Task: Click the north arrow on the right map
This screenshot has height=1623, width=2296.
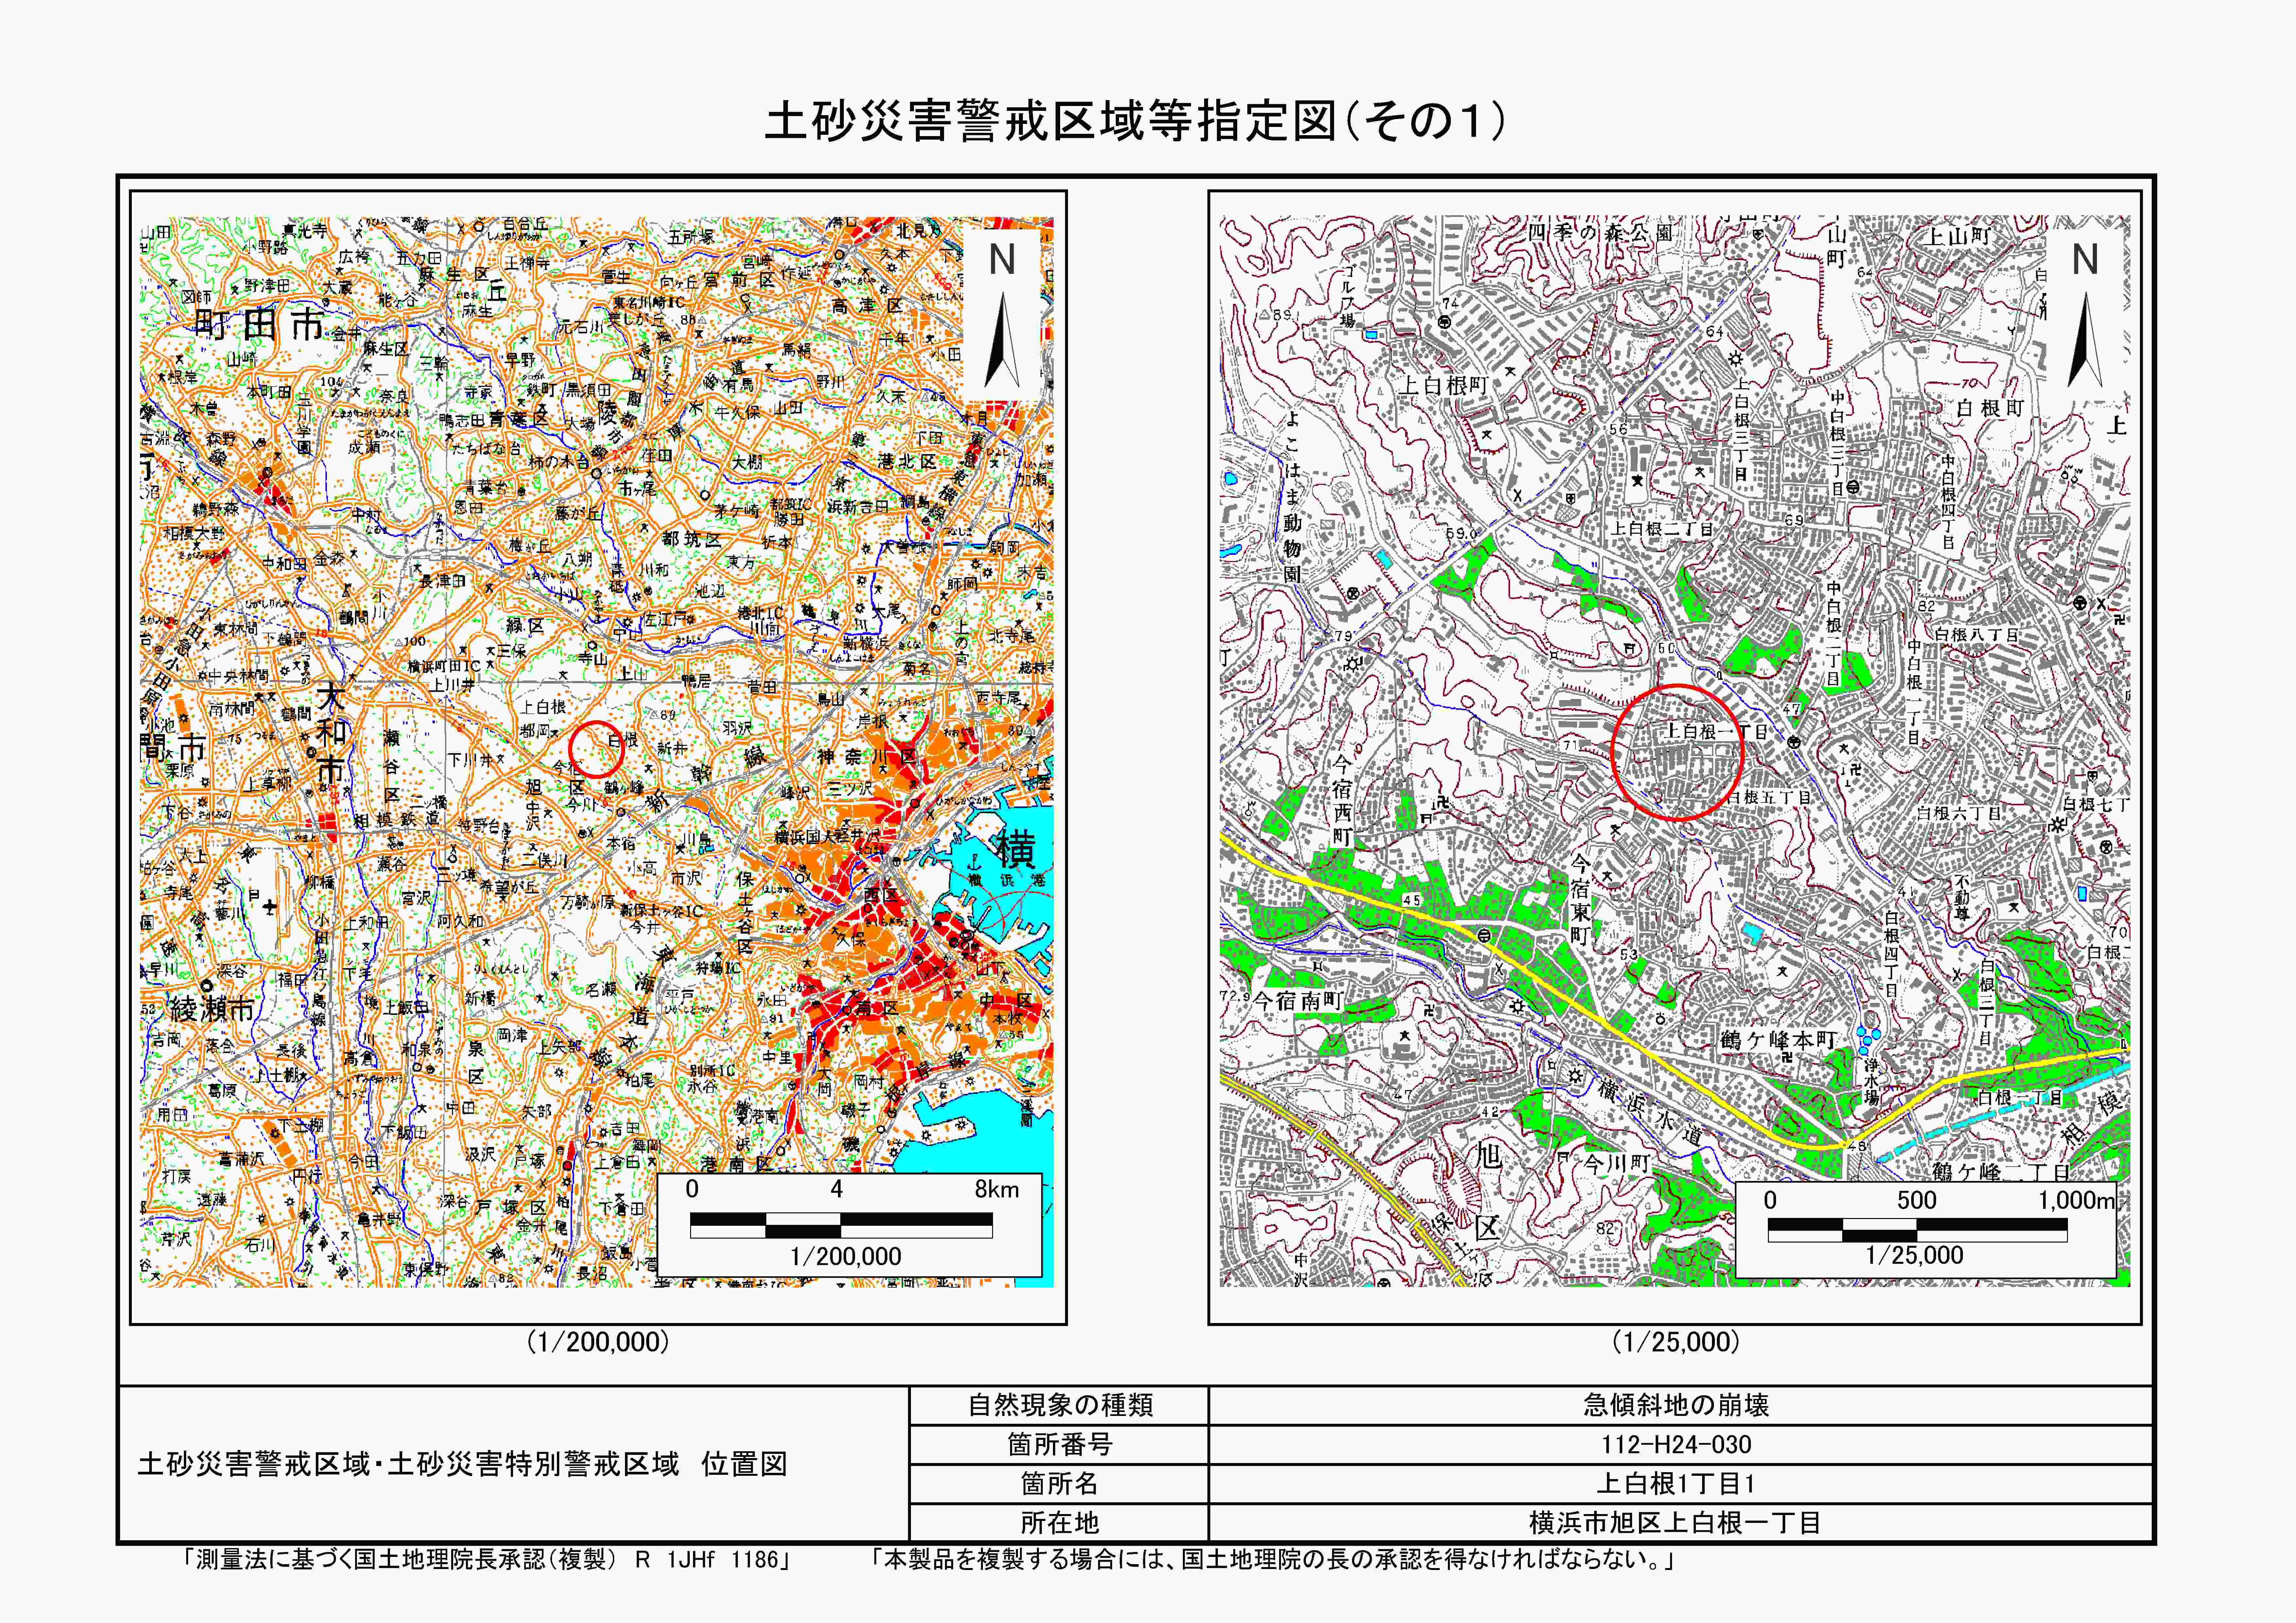Action: tap(2084, 340)
